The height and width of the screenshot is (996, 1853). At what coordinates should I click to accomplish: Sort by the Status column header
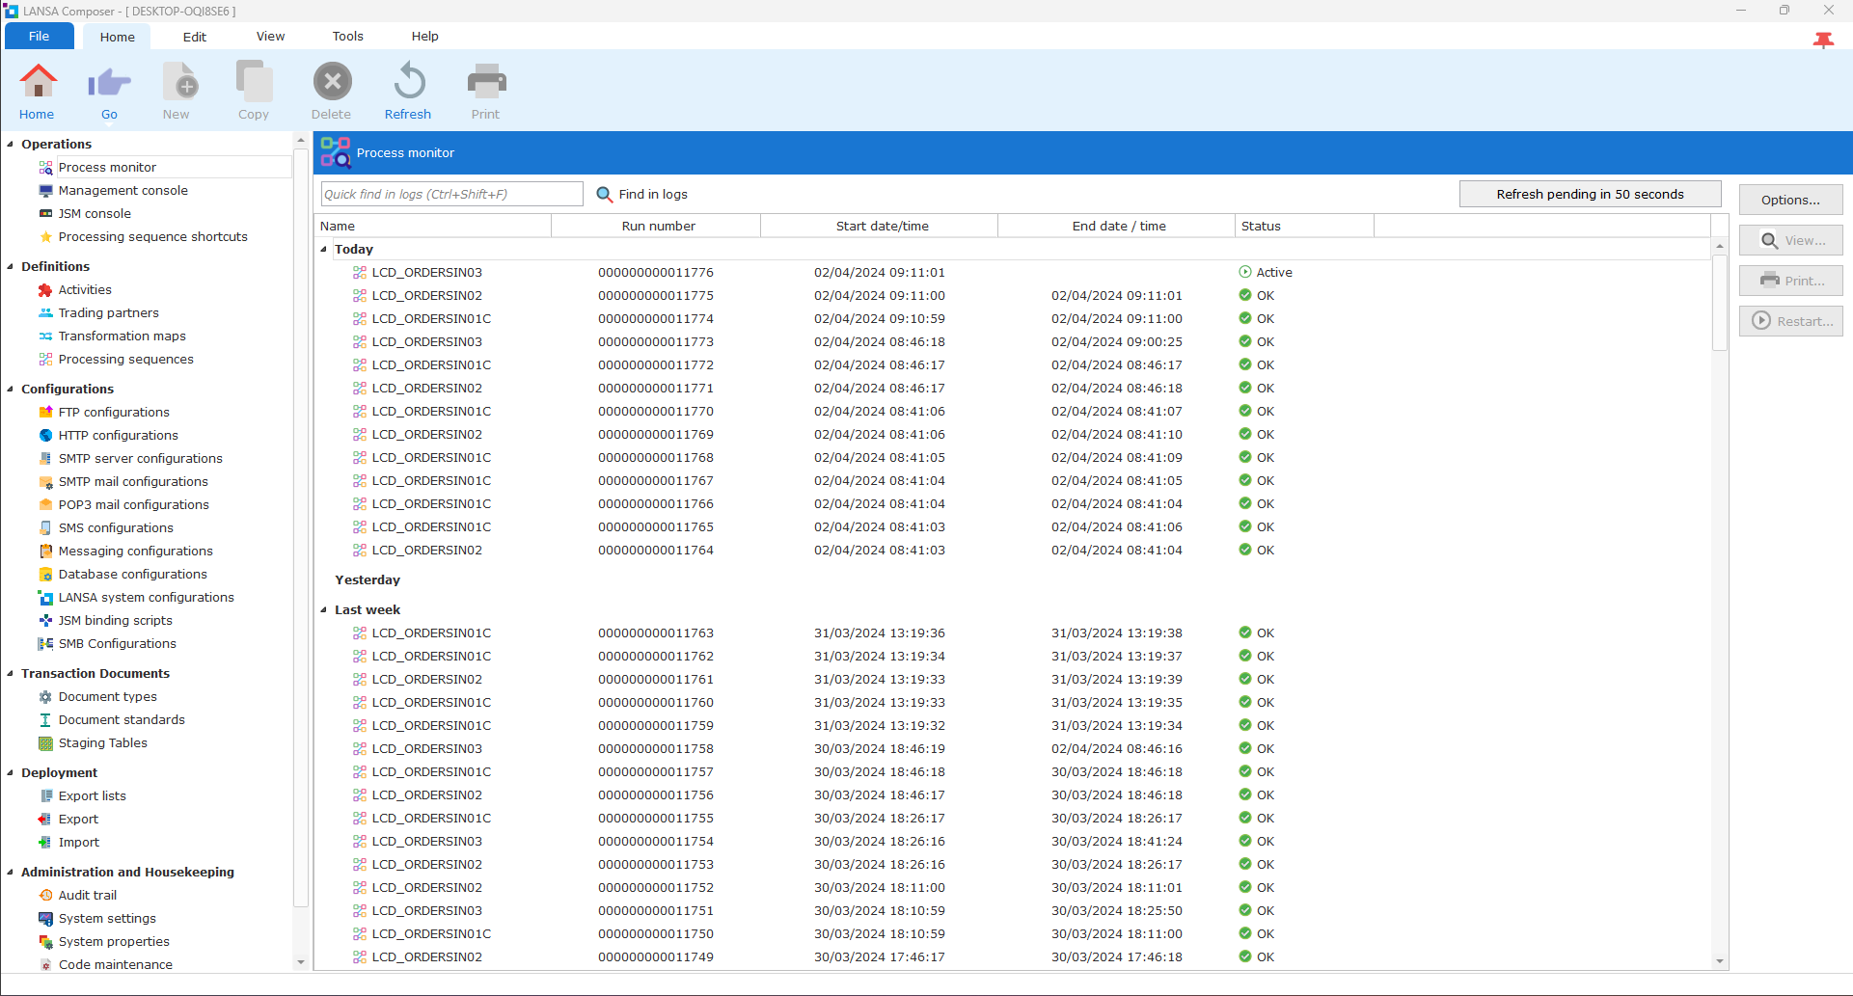click(x=1305, y=226)
